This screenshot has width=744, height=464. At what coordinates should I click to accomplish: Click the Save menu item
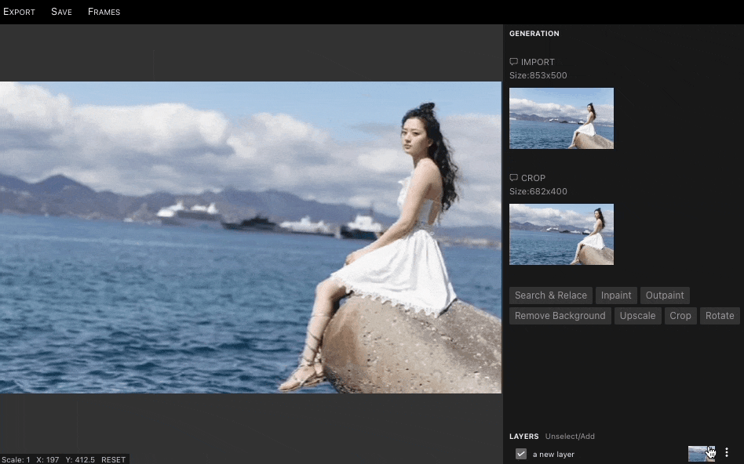(61, 12)
